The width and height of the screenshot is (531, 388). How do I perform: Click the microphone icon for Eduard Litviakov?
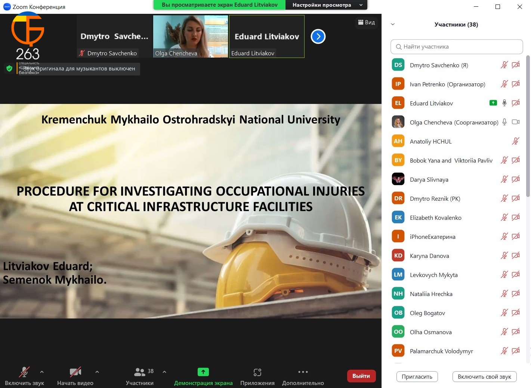504,103
